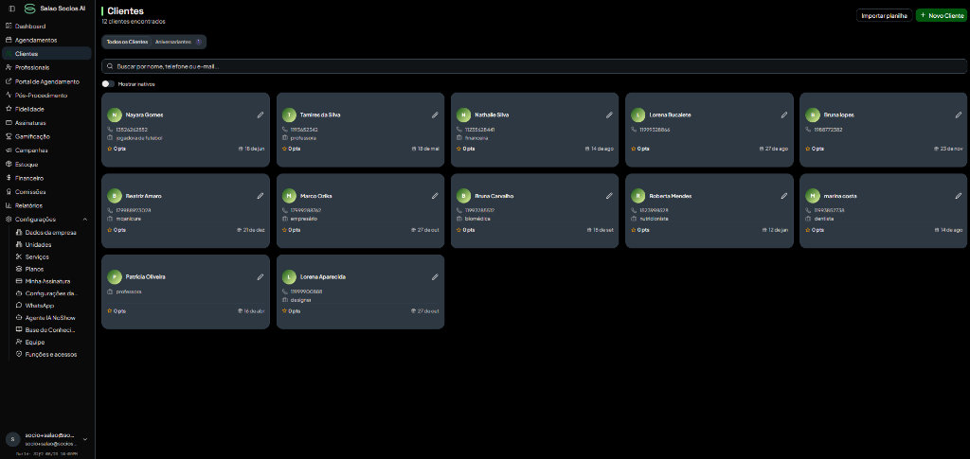970x459 pixels.
Task: Select the Todos os Clientes tab
Action: pyautogui.click(x=128, y=42)
